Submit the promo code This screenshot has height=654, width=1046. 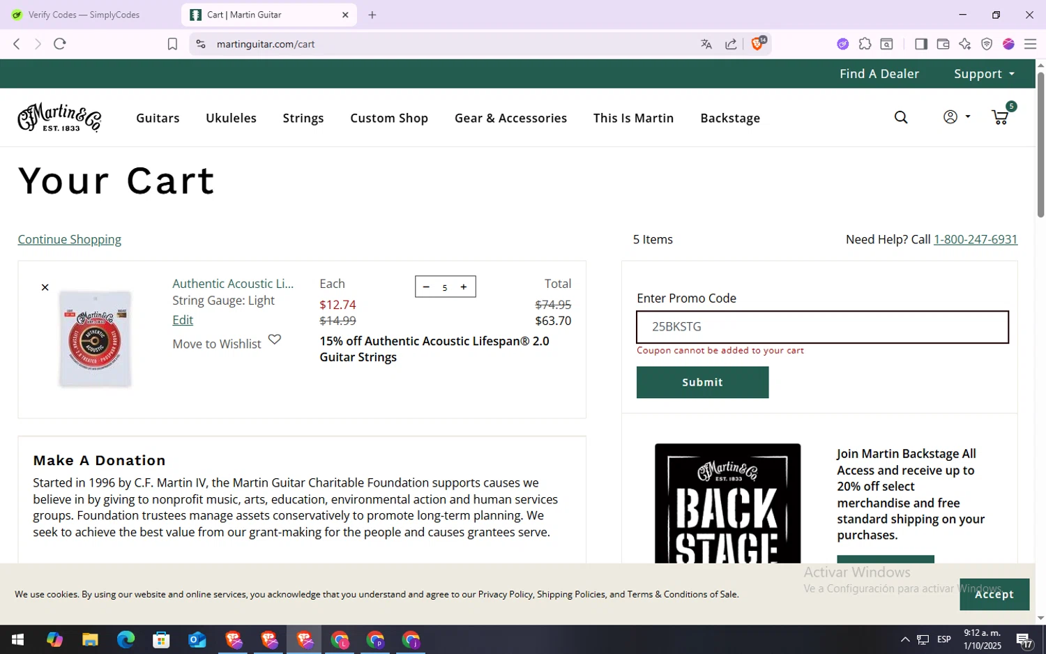[x=702, y=382]
